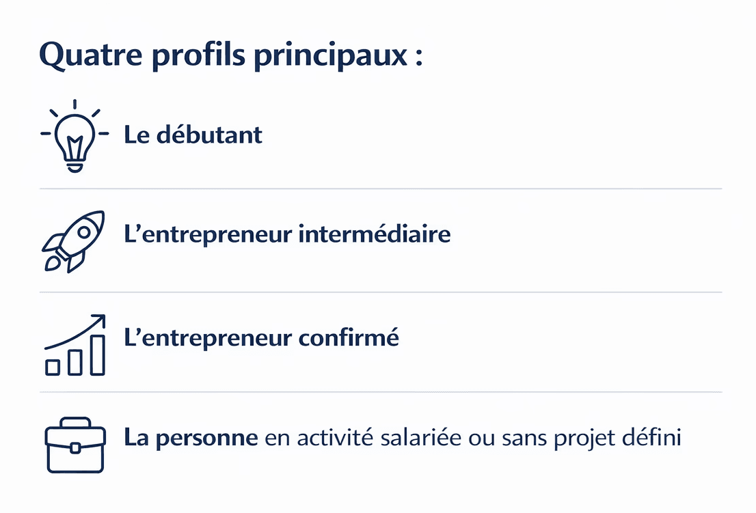This screenshot has height=513, width=756.
Task: Click the round porthole on the rocket icon
Action: [84, 232]
